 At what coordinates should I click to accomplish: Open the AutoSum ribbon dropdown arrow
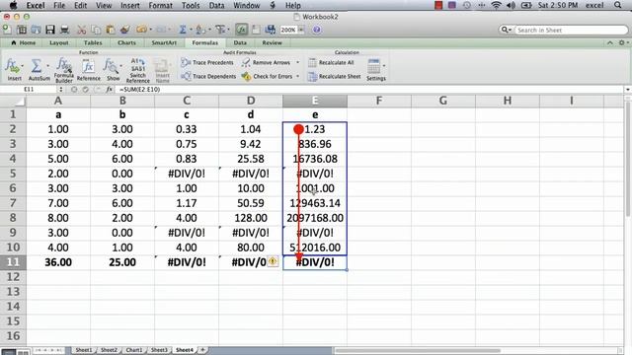coord(47,66)
